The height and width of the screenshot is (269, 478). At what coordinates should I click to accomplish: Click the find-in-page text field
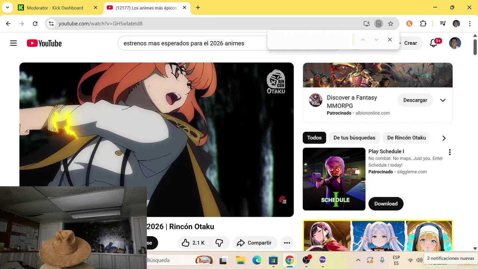coord(311,40)
